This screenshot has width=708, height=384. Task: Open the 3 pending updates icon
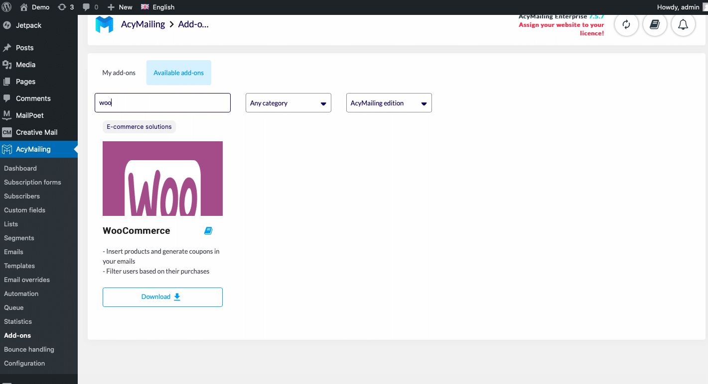(x=66, y=7)
